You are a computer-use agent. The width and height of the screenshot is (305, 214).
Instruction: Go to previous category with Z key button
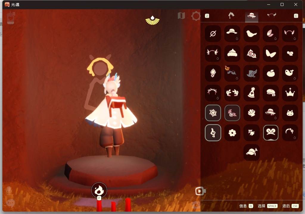click(x=207, y=16)
